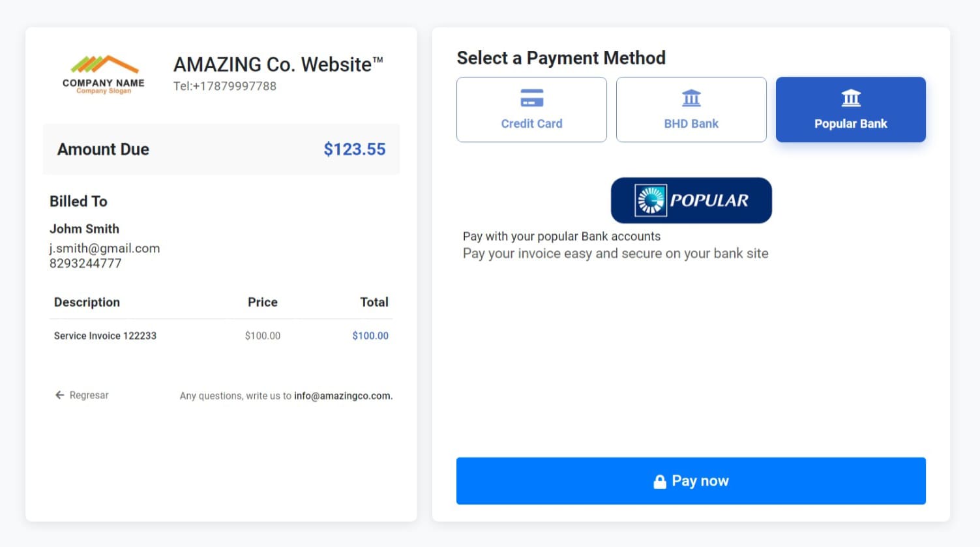The image size is (980, 547).
Task: Click the Popular bank logo banner
Action: [x=691, y=200]
